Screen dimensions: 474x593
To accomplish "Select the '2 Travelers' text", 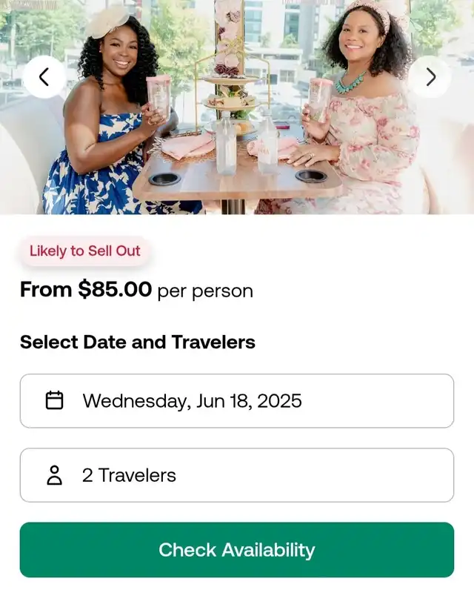I will point(130,475).
